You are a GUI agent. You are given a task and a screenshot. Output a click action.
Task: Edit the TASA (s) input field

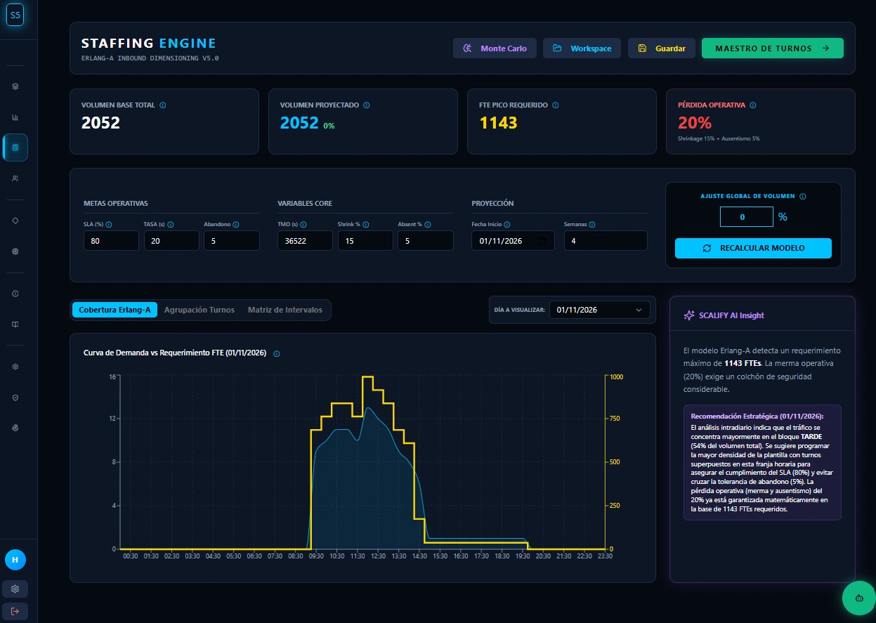point(171,241)
